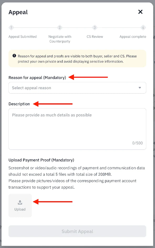Click the Reason for appeal (Mandatory) label

(37, 78)
